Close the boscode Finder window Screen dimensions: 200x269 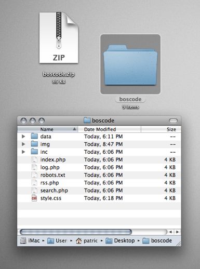(x=23, y=120)
